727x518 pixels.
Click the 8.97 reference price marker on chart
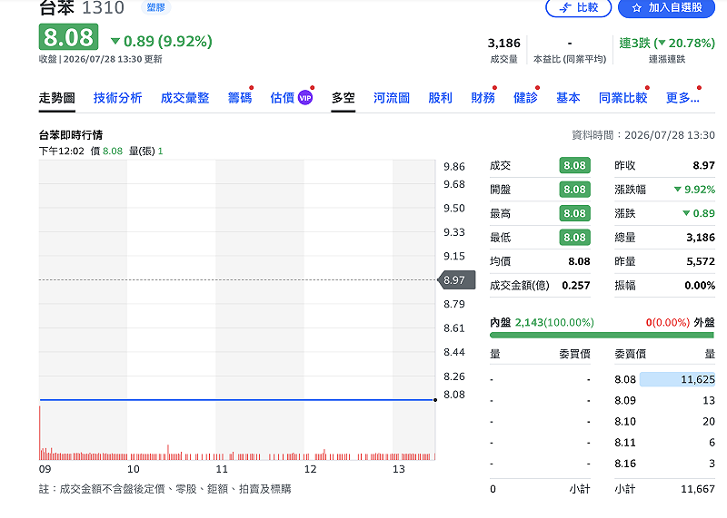[x=456, y=280]
